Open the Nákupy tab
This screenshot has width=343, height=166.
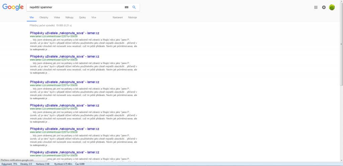click(69, 17)
